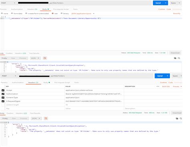Open the JSON (application/json) body format dropdown

(x=83, y=14)
